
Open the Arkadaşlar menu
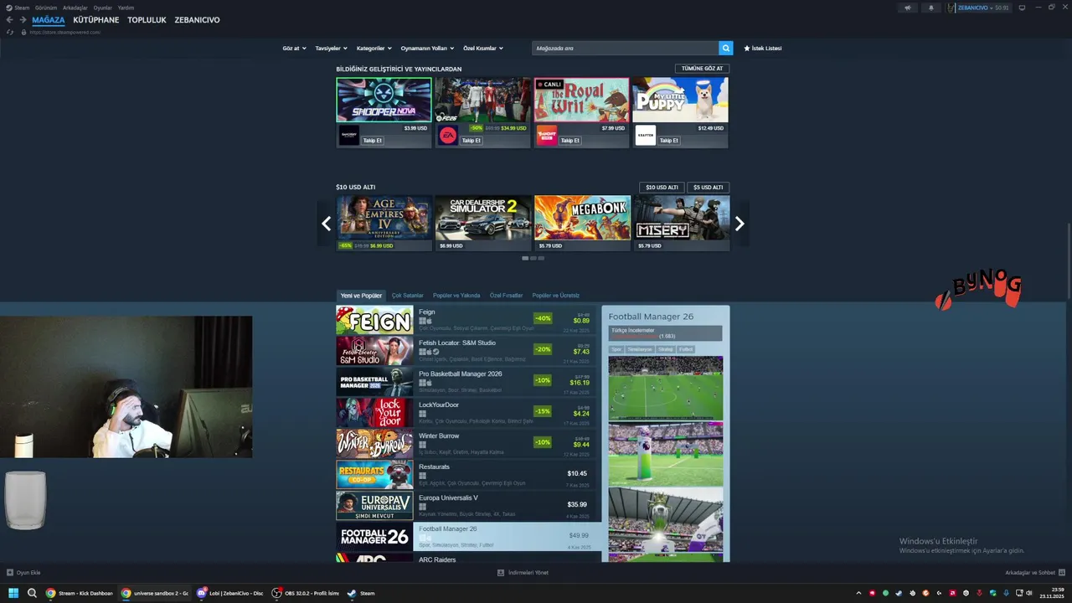point(75,8)
